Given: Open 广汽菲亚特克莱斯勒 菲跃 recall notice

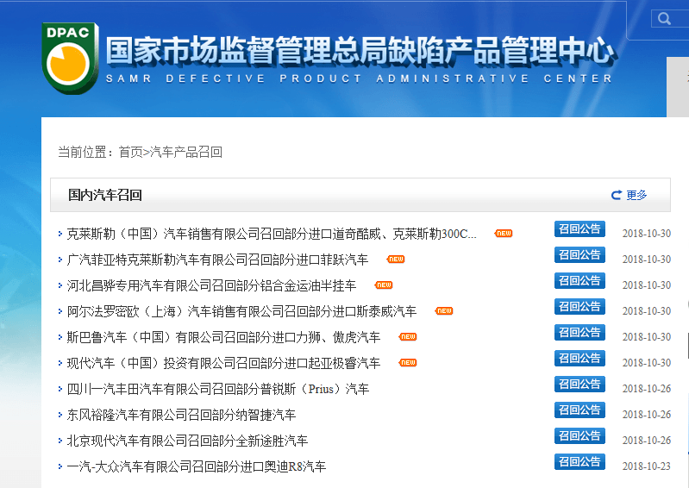Looking at the screenshot, I should 217,260.
